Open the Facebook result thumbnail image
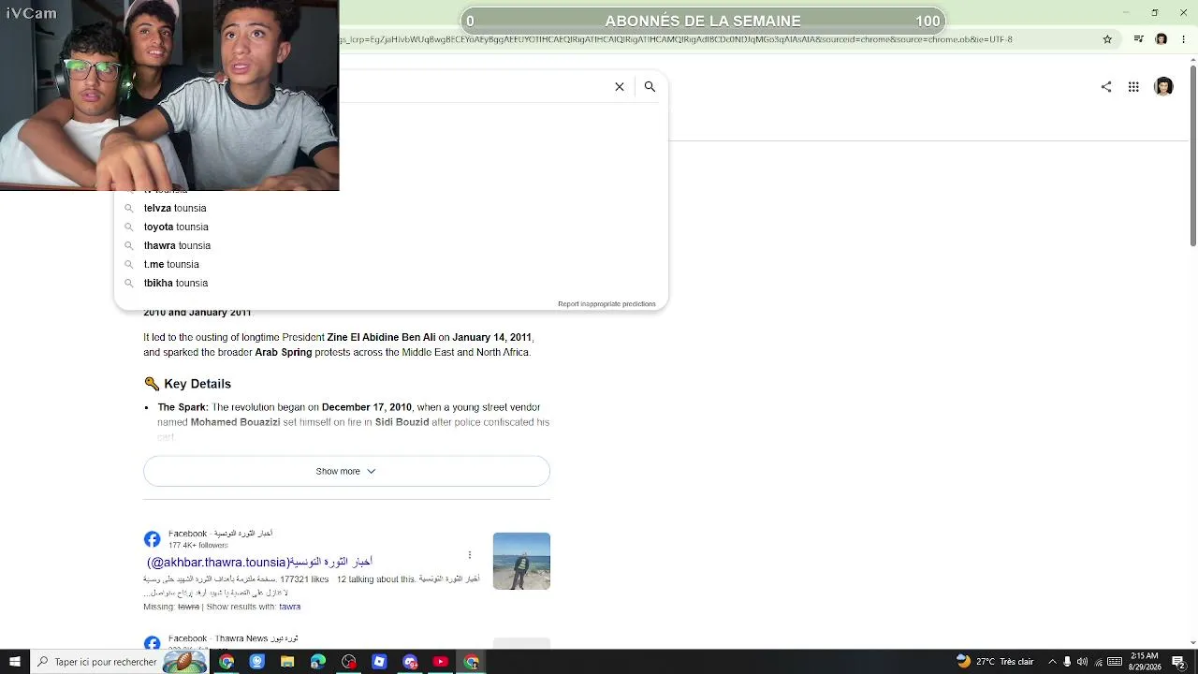This screenshot has width=1198, height=674. coord(521,561)
